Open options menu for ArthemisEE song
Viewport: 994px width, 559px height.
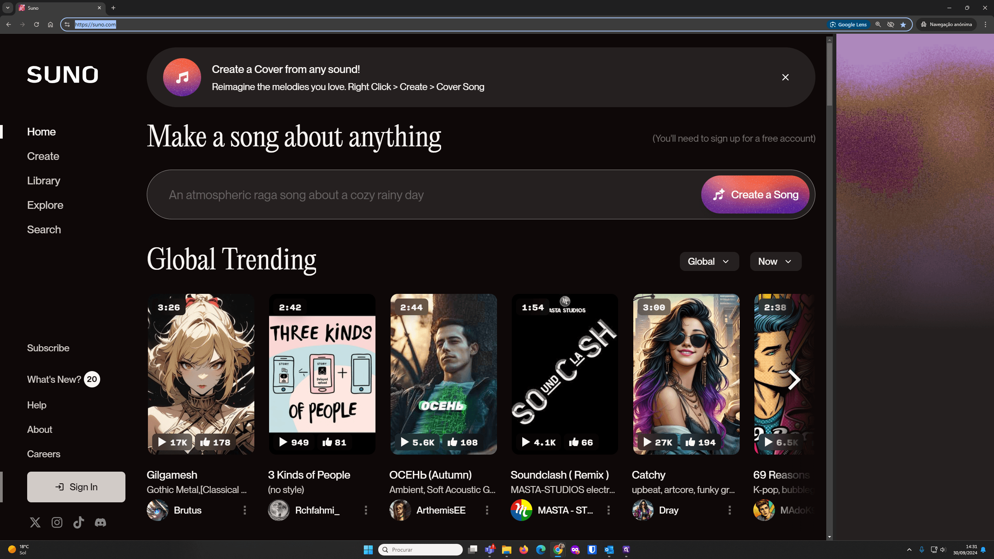coord(487,510)
